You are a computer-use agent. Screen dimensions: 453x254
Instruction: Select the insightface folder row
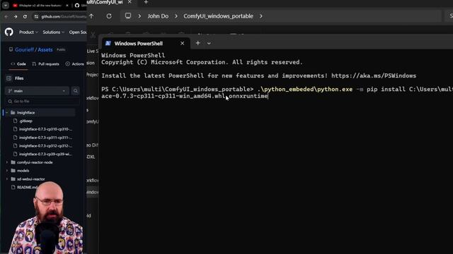point(40,113)
